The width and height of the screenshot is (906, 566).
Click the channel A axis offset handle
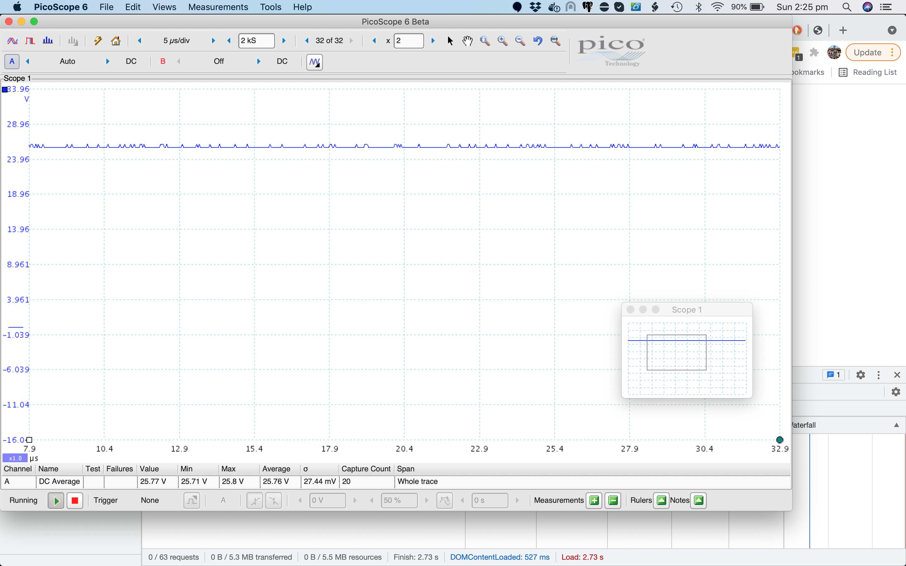(4, 90)
